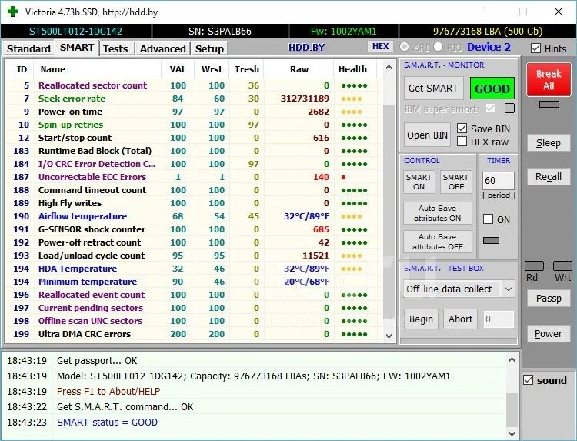Toggle the Hints checkbox
Image resolution: width=577 pixels, height=441 pixels.
click(536, 48)
